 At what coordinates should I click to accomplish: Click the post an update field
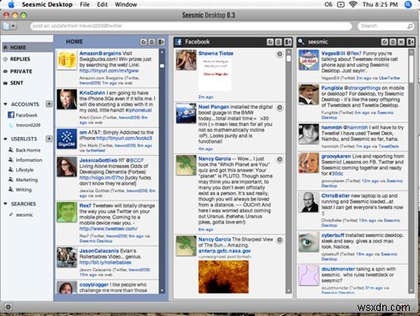tap(191, 26)
